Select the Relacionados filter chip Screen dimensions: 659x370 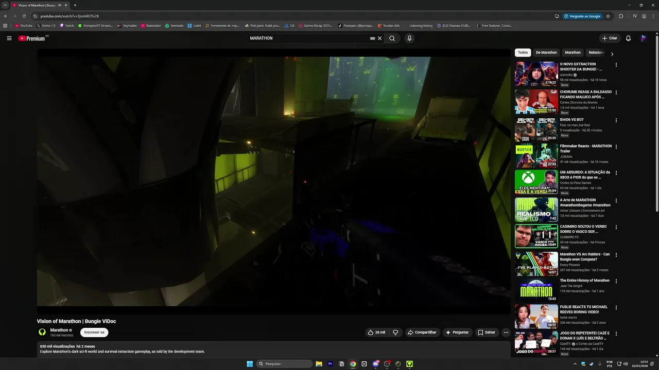[x=596, y=52]
